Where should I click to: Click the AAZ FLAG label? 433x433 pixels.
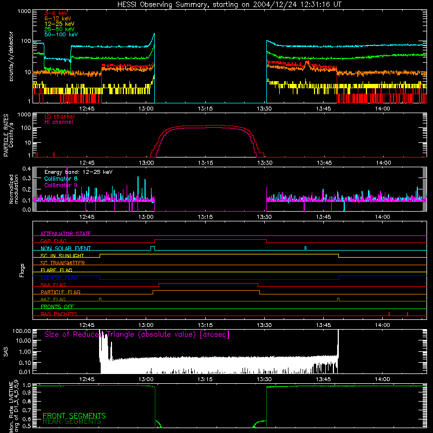[53, 299]
